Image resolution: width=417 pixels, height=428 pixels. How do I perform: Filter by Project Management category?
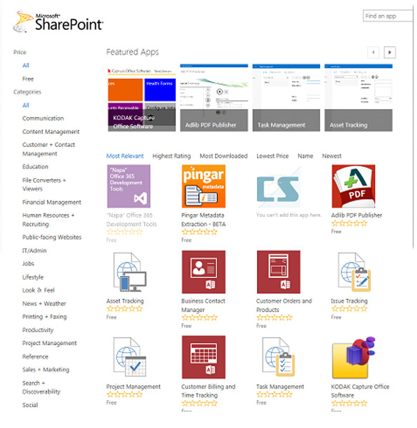coord(49,343)
